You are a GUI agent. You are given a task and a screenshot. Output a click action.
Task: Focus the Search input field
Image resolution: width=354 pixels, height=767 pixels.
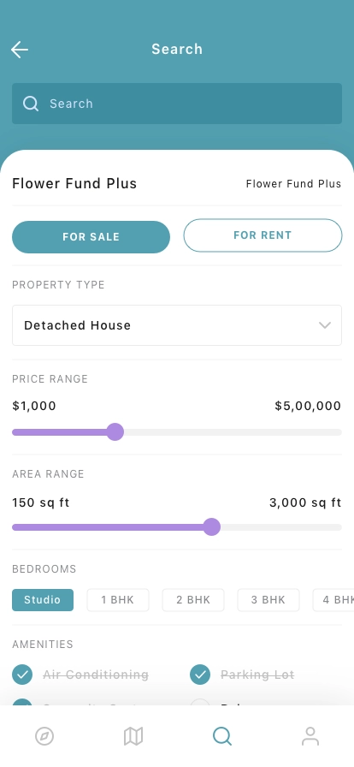(x=177, y=104)
